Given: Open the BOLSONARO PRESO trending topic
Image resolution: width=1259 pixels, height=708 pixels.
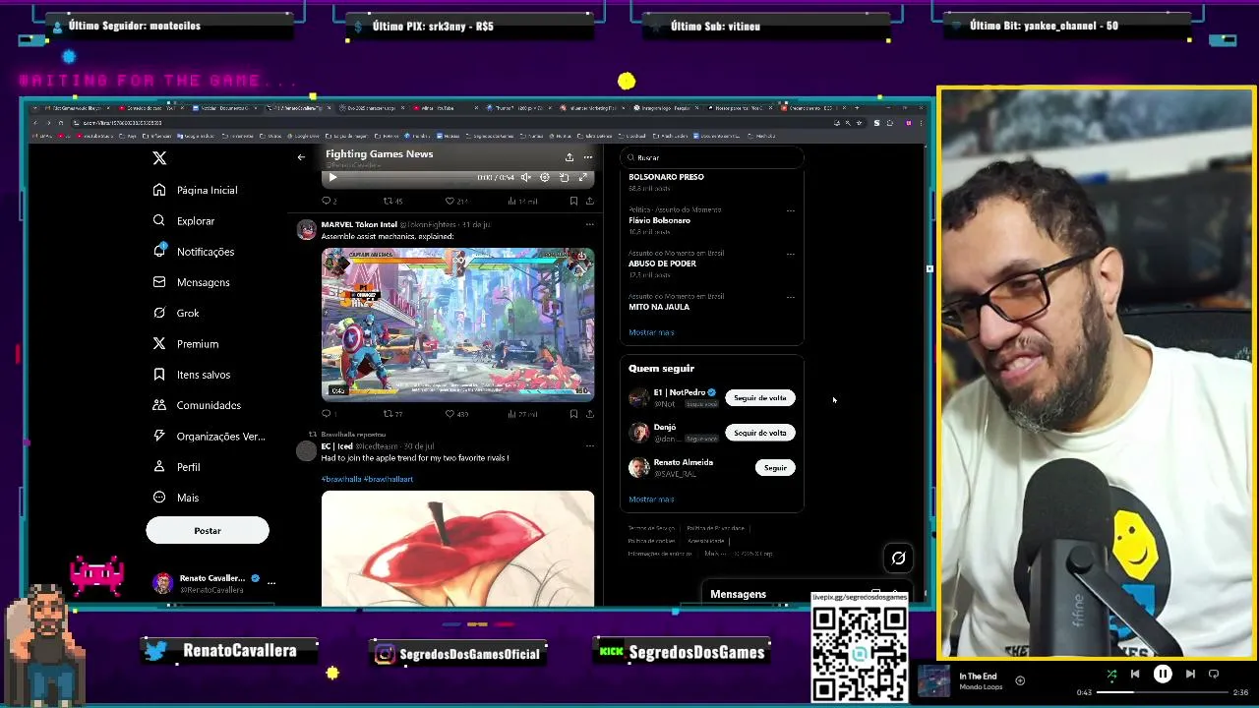Looking at the screenshot, I should (x=666, y=177).
